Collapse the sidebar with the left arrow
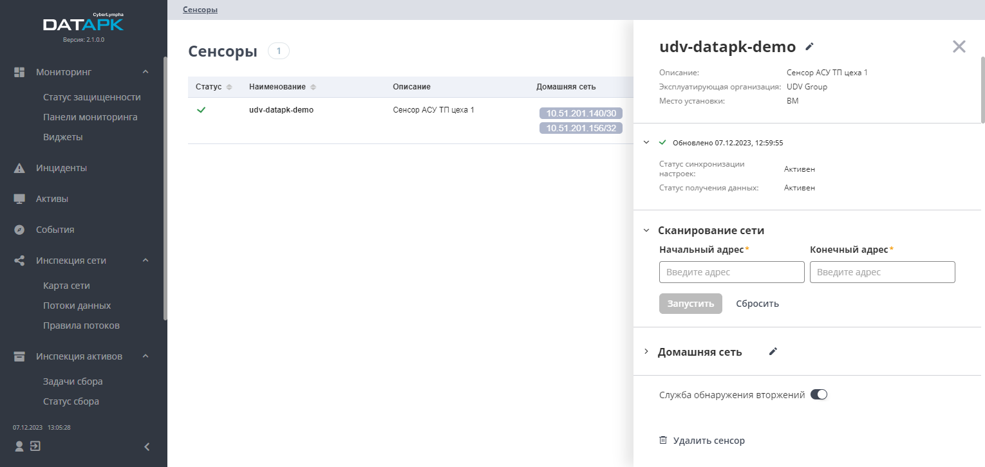The height and width of the screenshot is (467, 985). click(147, 446)
